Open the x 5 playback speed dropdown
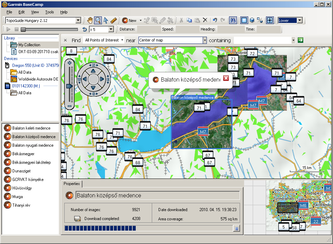 (x=111, y=29)
